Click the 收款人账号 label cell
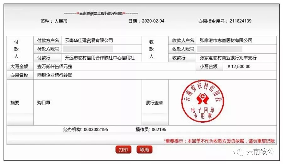The width and height of the screenshot is (283, 164). (x=182, y=49)
